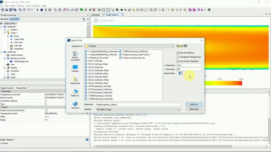Image resolution: width=271 pixels, height=152 pixels.
Task: Click the Save floppy-disk toolbar icon
Action: [x=11, y=10]
